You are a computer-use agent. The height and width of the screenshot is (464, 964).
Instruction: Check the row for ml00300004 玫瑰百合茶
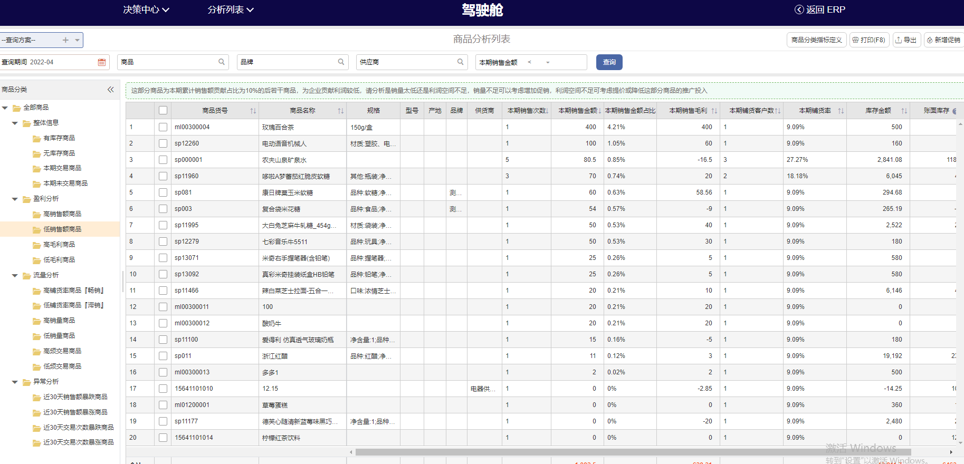[x=163, y=127]
